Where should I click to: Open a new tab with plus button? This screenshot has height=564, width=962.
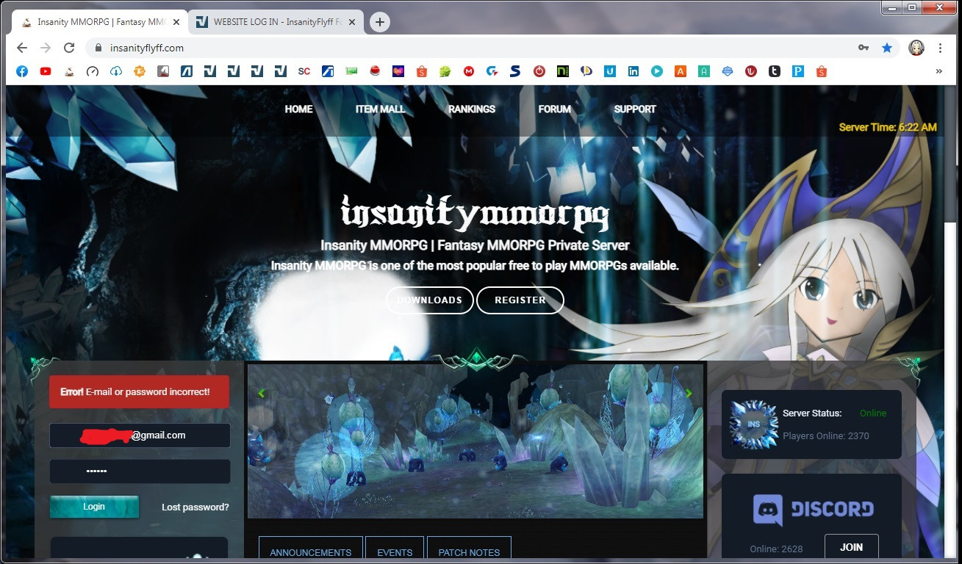point(379,22)
